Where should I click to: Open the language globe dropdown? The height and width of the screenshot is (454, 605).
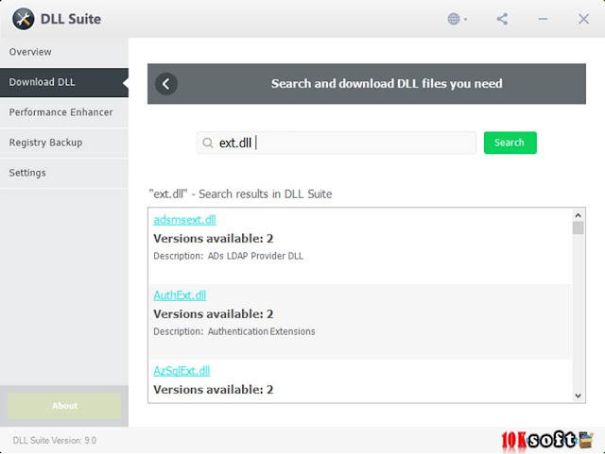click(x=458, y=19)
